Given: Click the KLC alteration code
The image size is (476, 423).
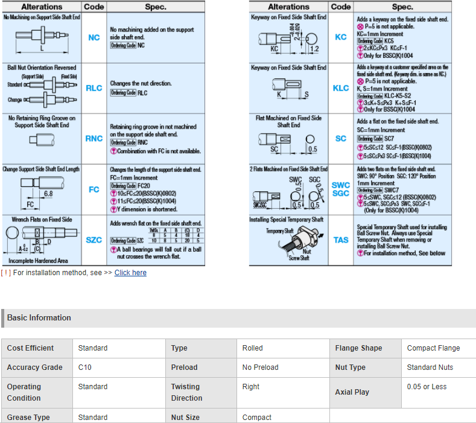Looking at the screenshot, I should [x=341, y=88].
